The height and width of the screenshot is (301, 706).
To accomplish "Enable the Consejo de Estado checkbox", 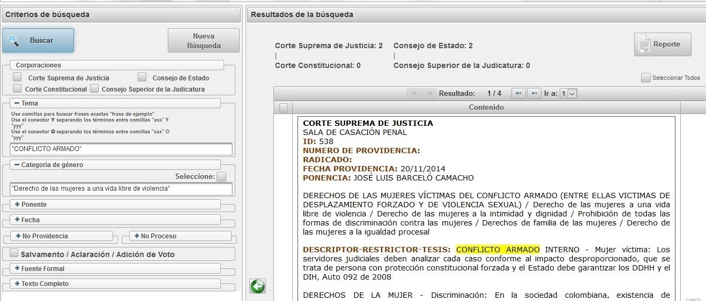I will tap(142, 77).
